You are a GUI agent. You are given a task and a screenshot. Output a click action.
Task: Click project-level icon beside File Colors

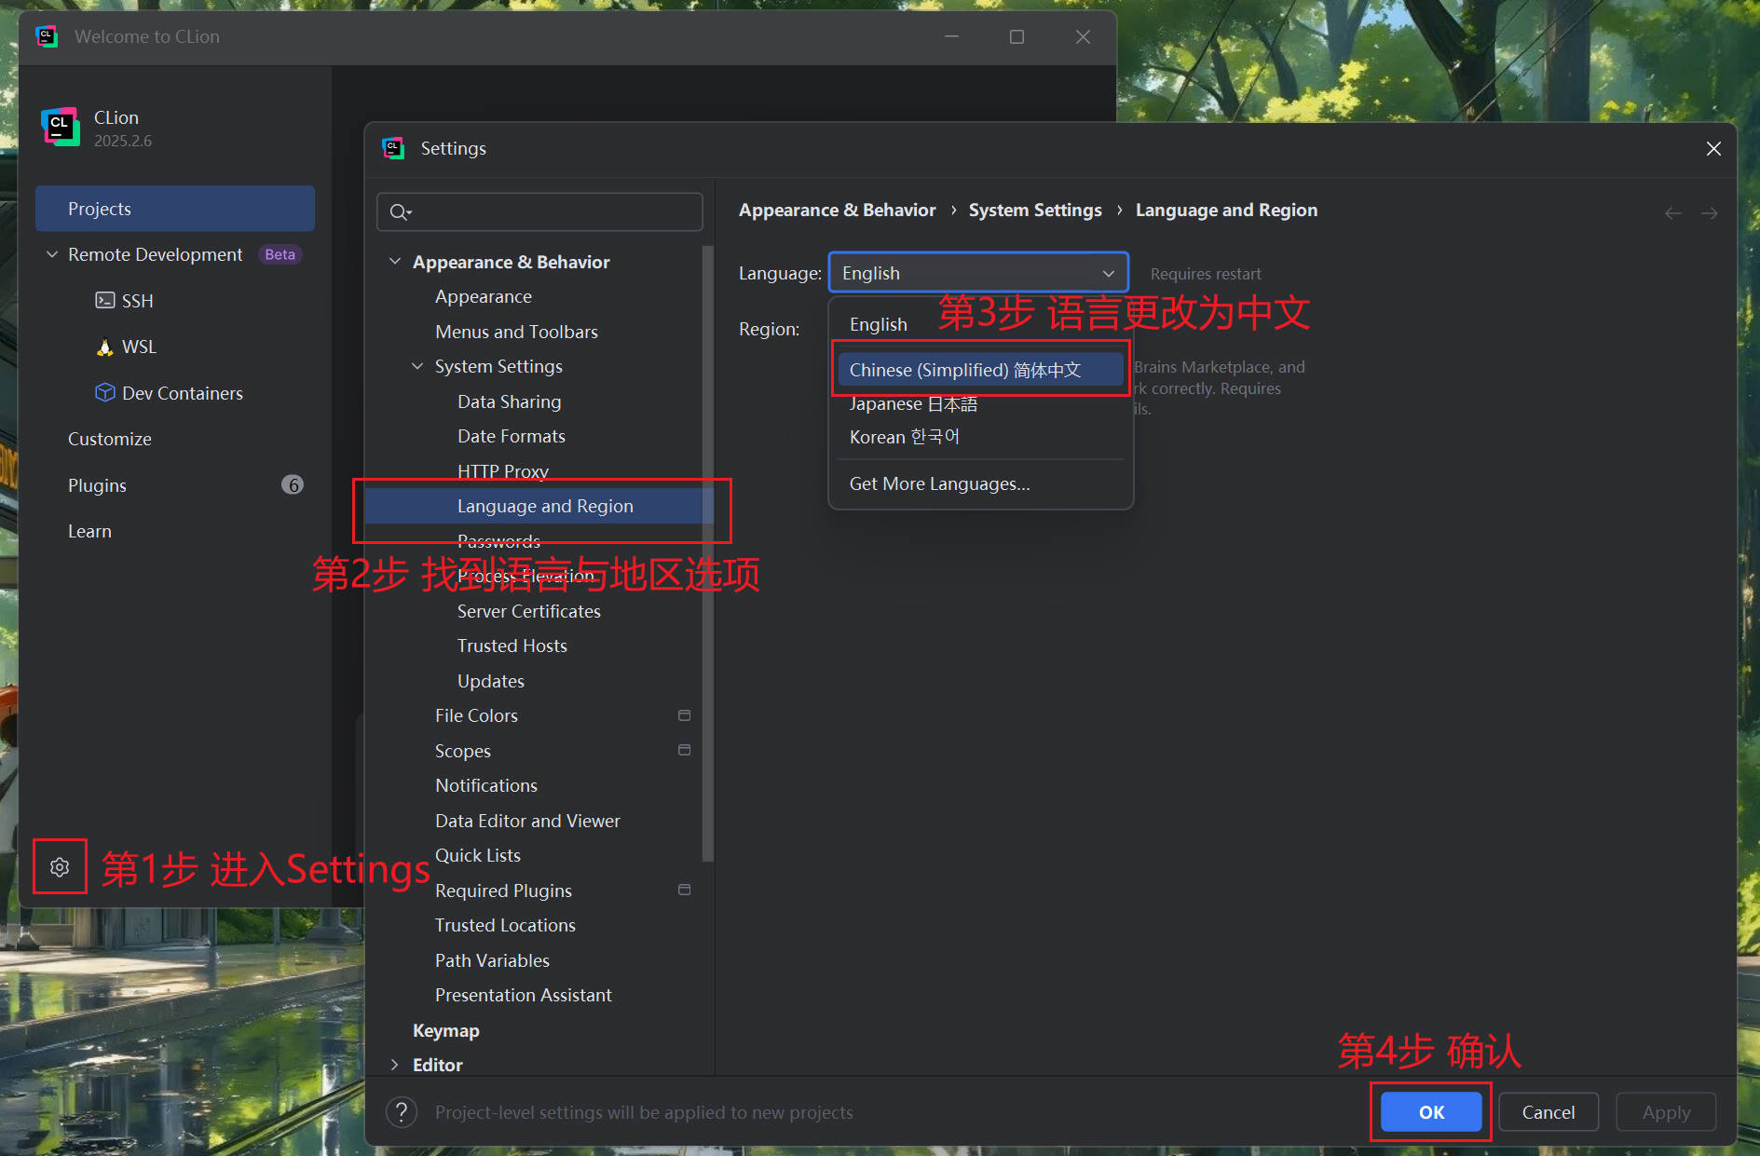click(x=684, y=715)
